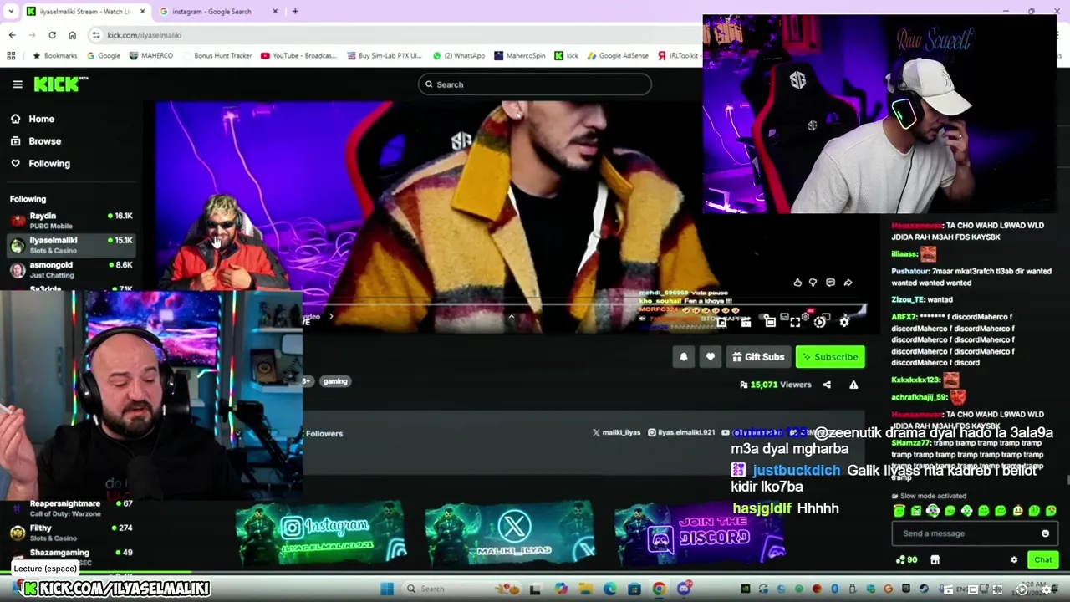Click the X MALIKI_ILYAS banner panel
This screenshot has height=602, width=1070.
tap(511, 533)
